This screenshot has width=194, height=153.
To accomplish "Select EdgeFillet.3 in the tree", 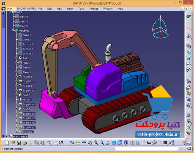I will click(x=29, y=105).
